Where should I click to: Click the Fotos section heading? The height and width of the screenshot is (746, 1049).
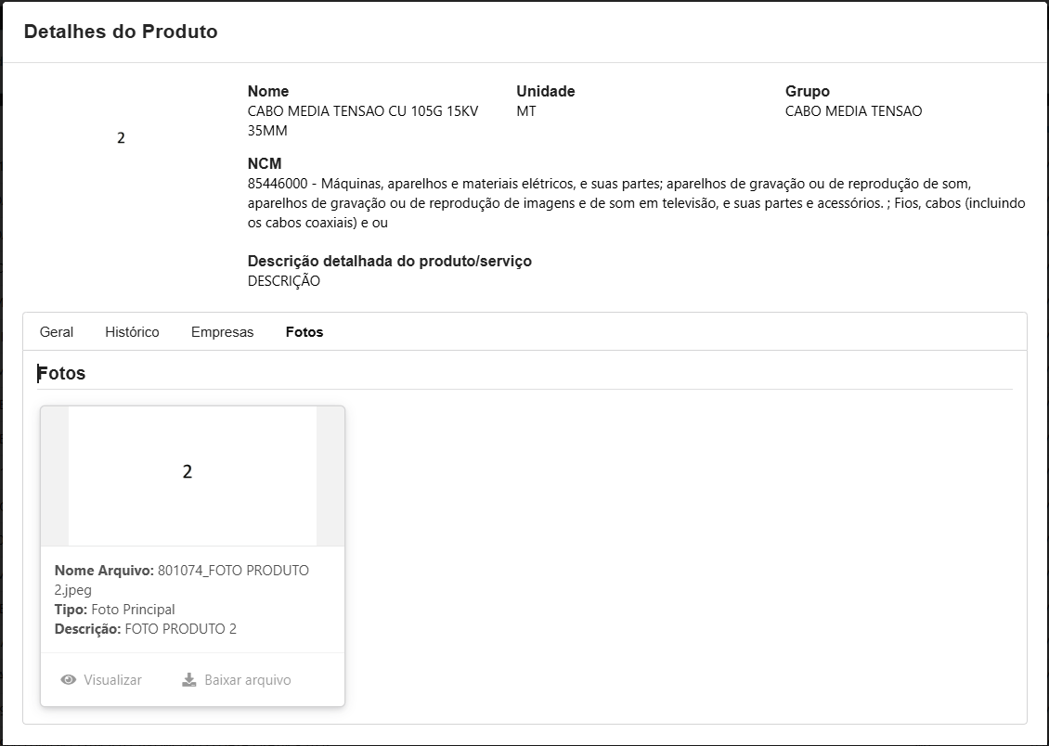click(x=61, y=374)
